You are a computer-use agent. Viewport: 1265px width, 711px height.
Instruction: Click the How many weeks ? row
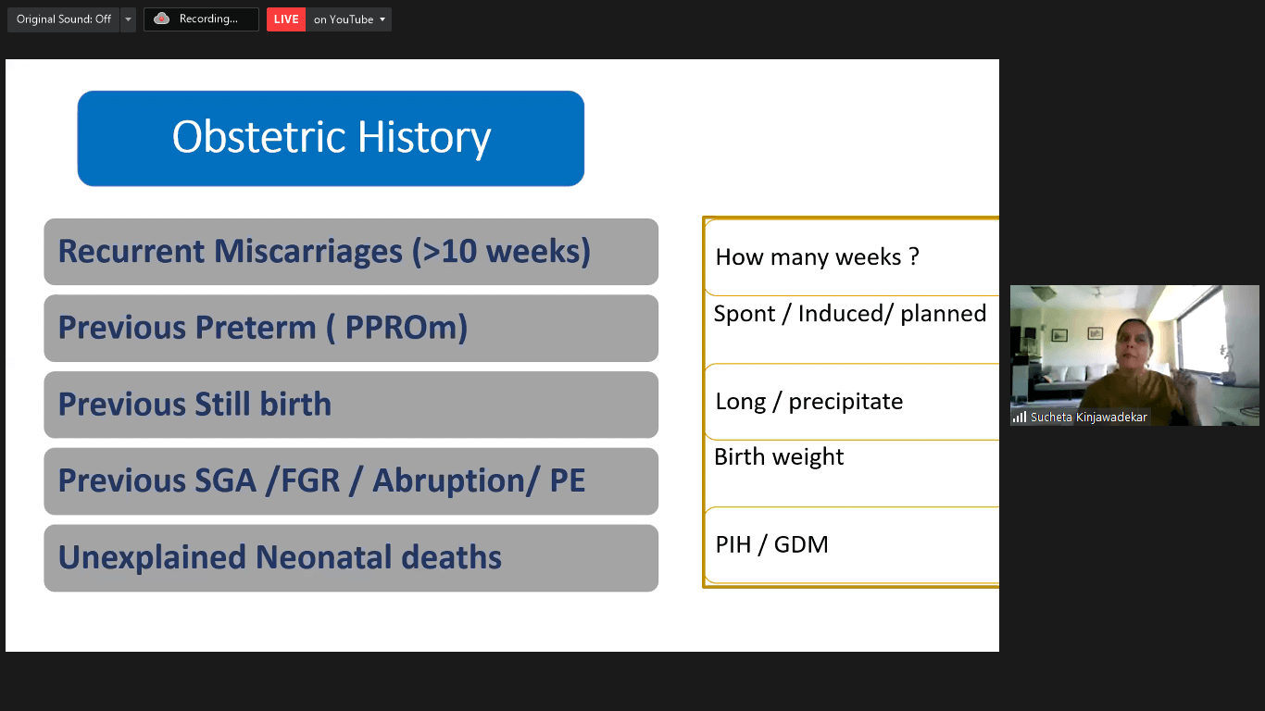click(x=851, y=257)
